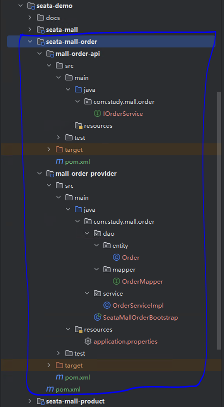Select the mall-order-provider module

(x=86, y=174)
